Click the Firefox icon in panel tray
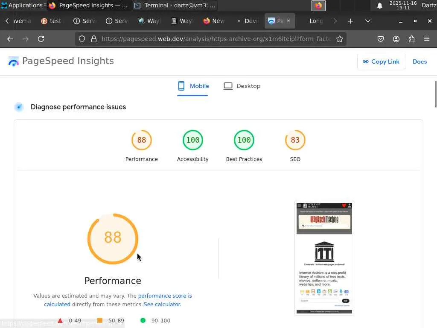The image size is (437, 328). (x=318, y=6)
